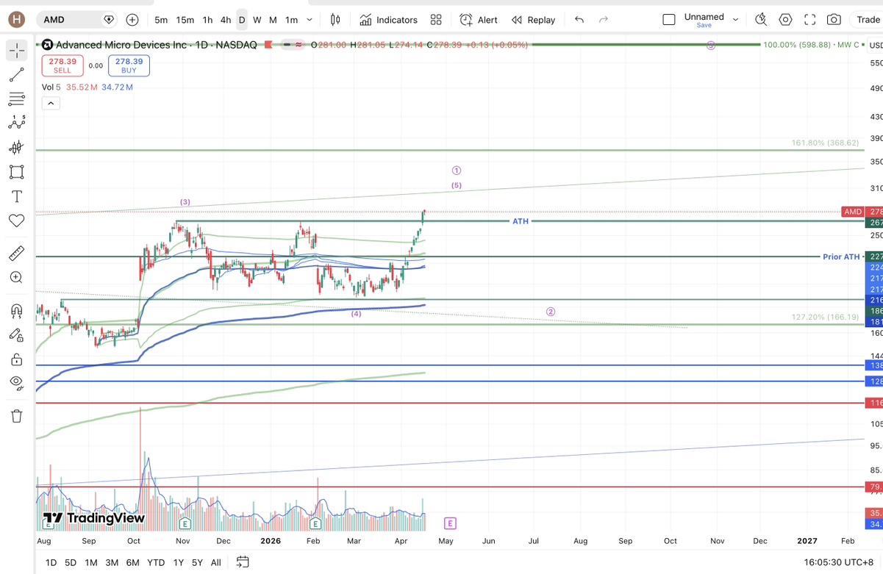Undo the last chart action

(579, 20)
